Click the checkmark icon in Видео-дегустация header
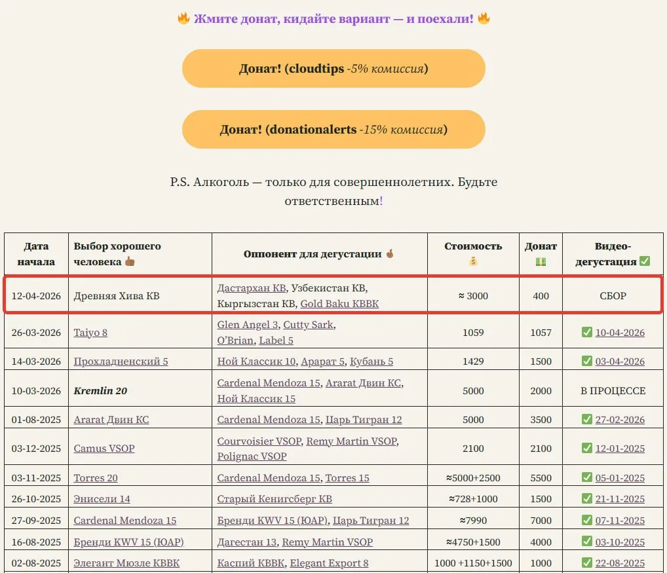Image resolution: width=667 pixels, height=573 pixels. (645, 261)
